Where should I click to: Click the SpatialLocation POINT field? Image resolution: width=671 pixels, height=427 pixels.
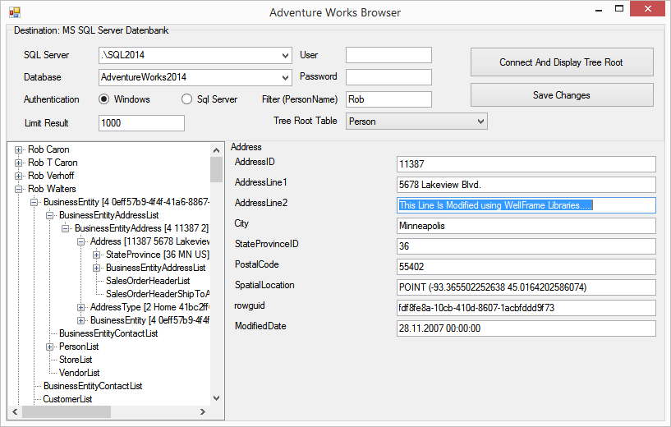[526, 287]
